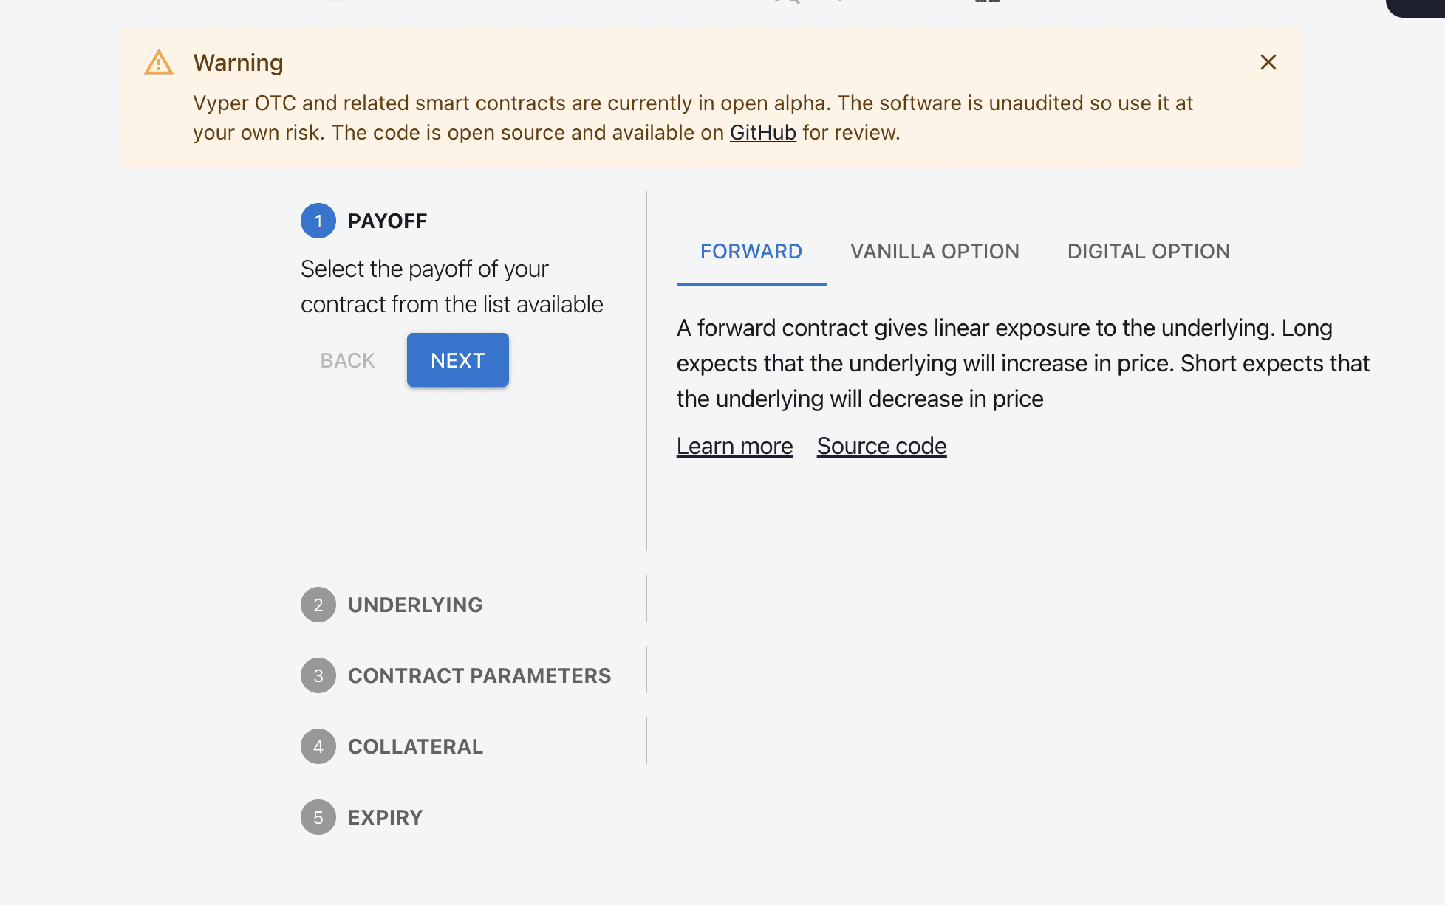
Task: Switch to the DIGITAL OPTION tab
Action: tap(1149, 252)
